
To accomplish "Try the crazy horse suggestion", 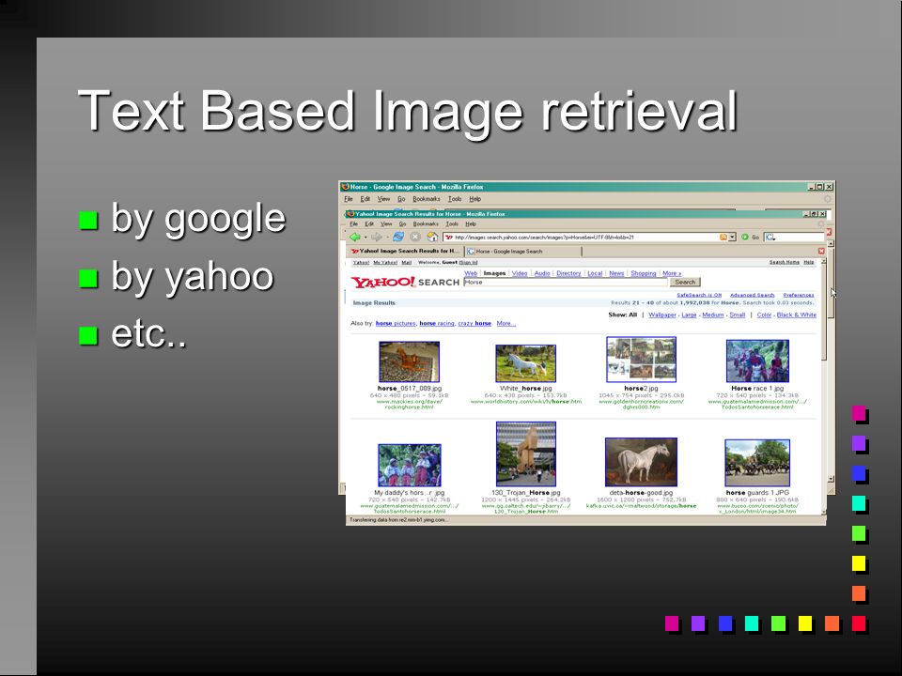I will (474, 324).
